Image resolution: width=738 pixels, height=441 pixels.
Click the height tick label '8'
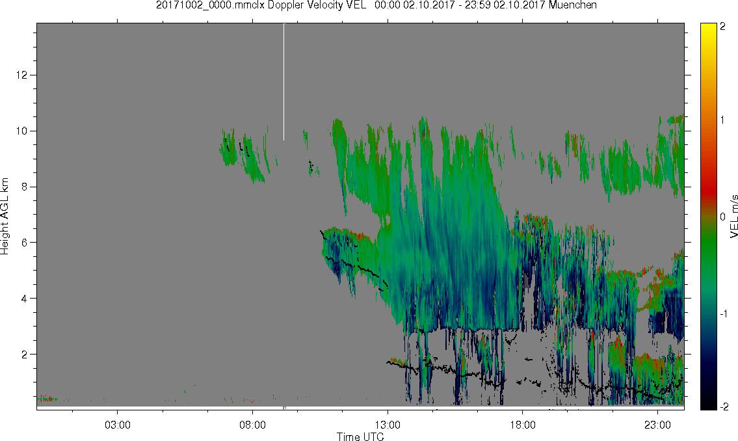(25, 187)
